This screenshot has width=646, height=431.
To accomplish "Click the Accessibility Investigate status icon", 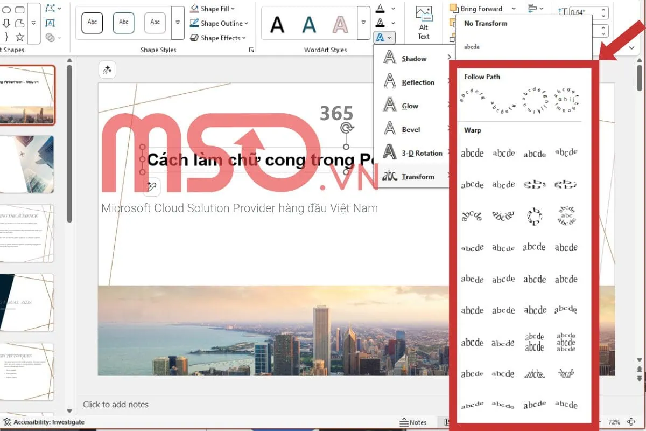I will click(x=7, y=422).
